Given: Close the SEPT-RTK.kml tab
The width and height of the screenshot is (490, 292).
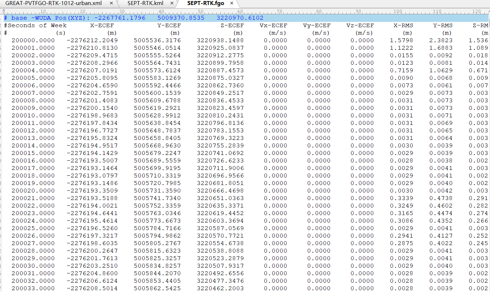Looking at the screenshot, I should (x=172, y=3).
